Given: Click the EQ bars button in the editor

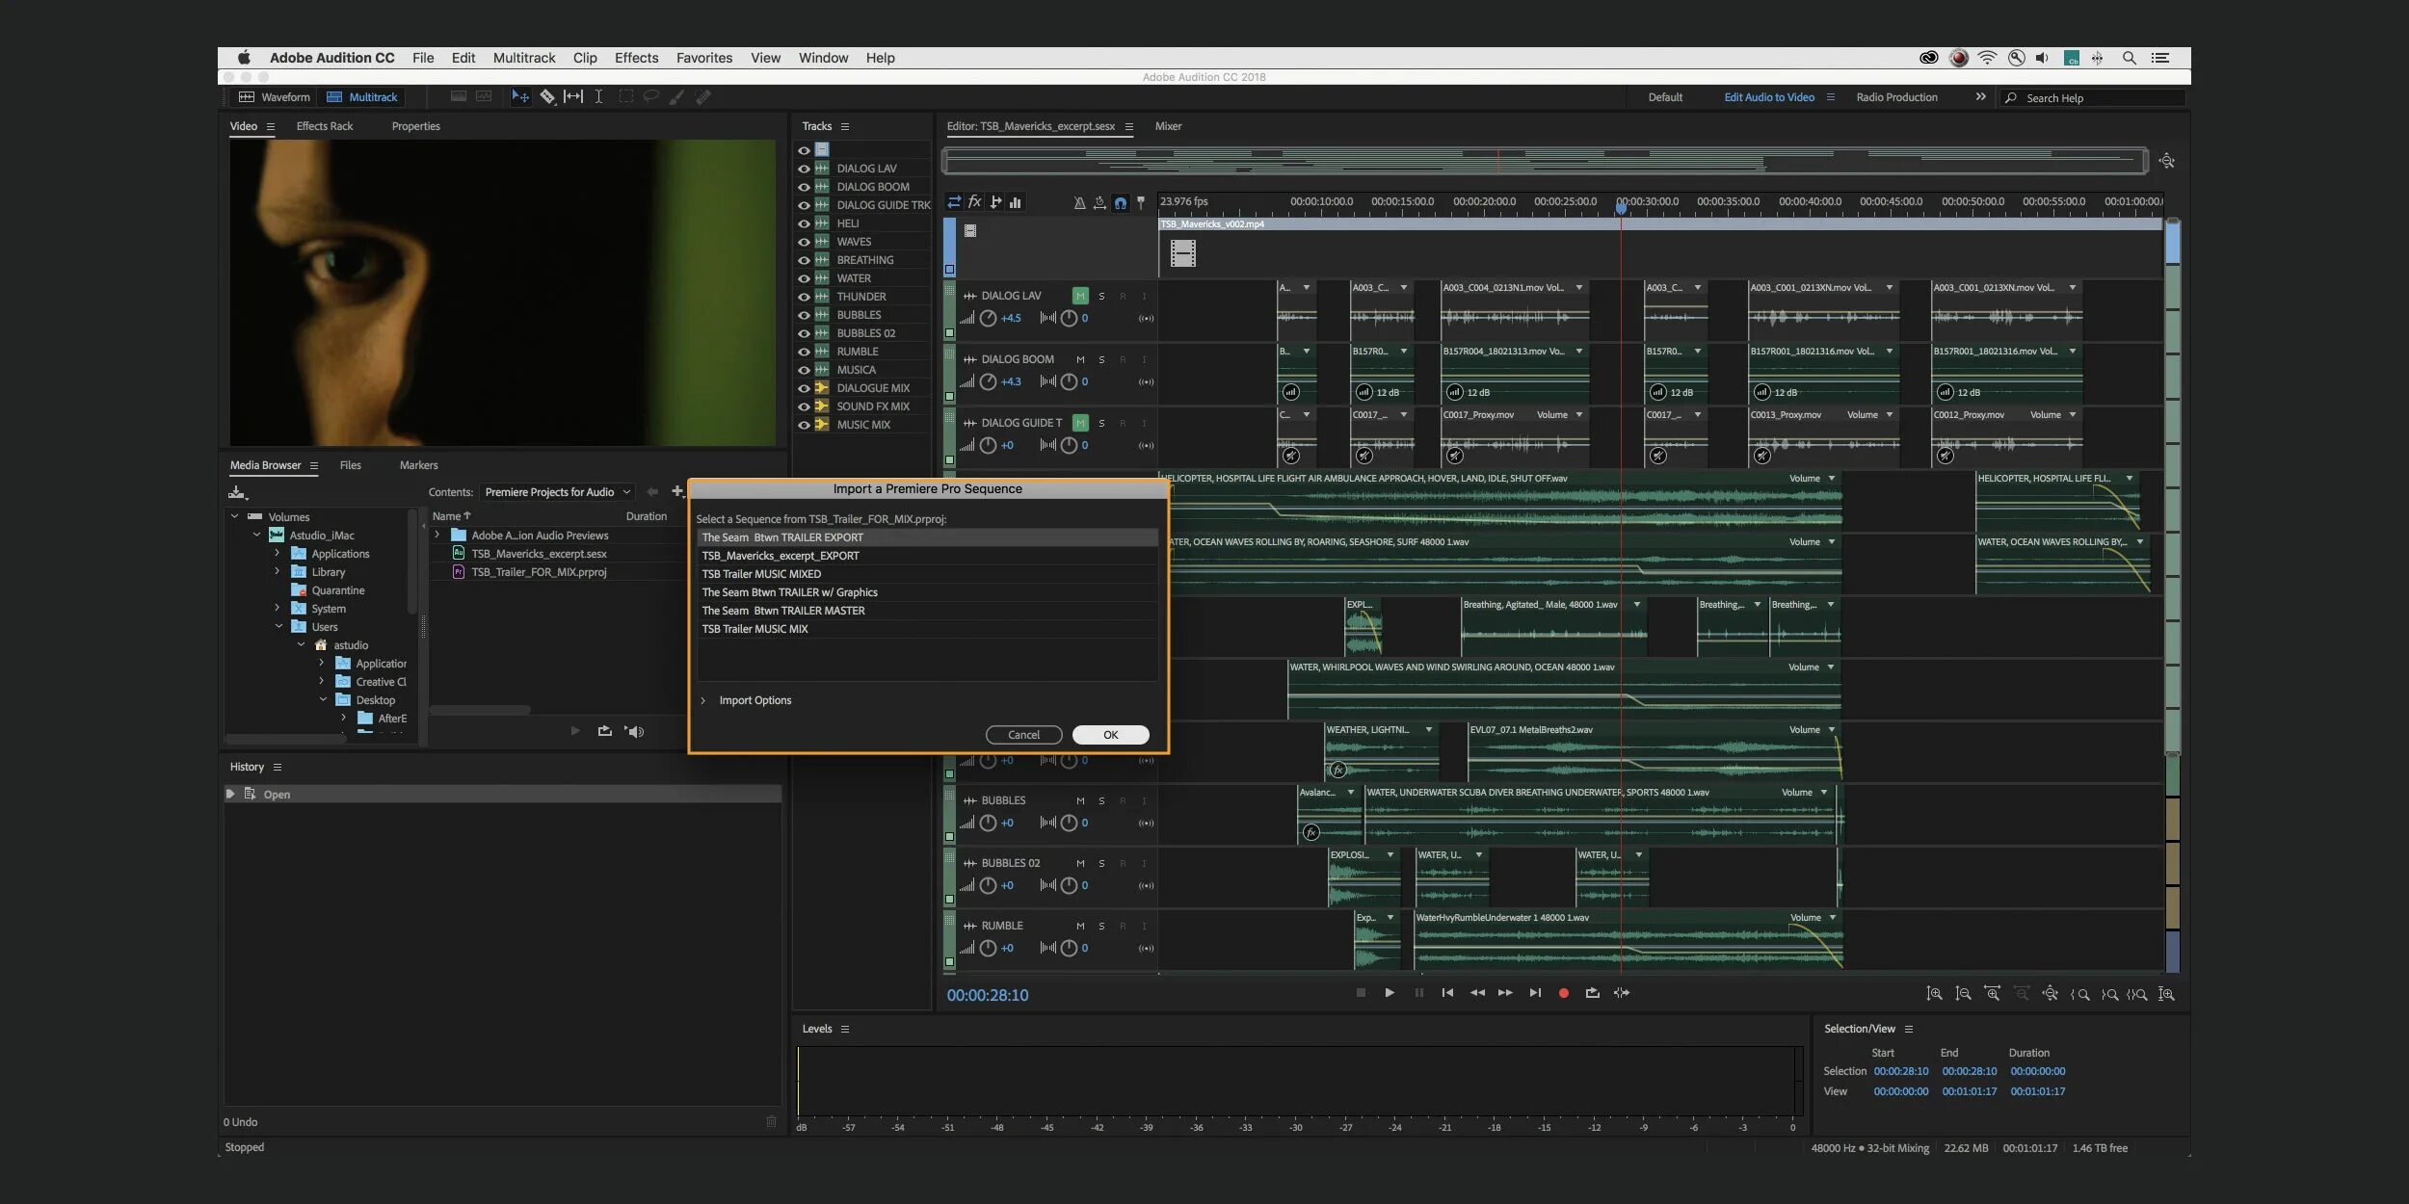Looking at the screenshot, I should pyautogui.click(x=1016, y=202).
